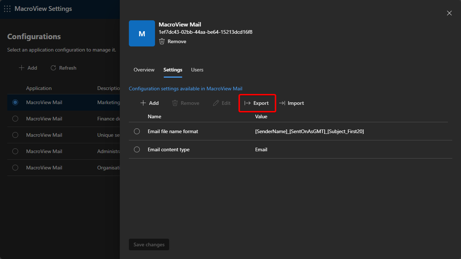
Task: Click MacroView Mail in the Administra row
Action: click(x=44, y=151)
